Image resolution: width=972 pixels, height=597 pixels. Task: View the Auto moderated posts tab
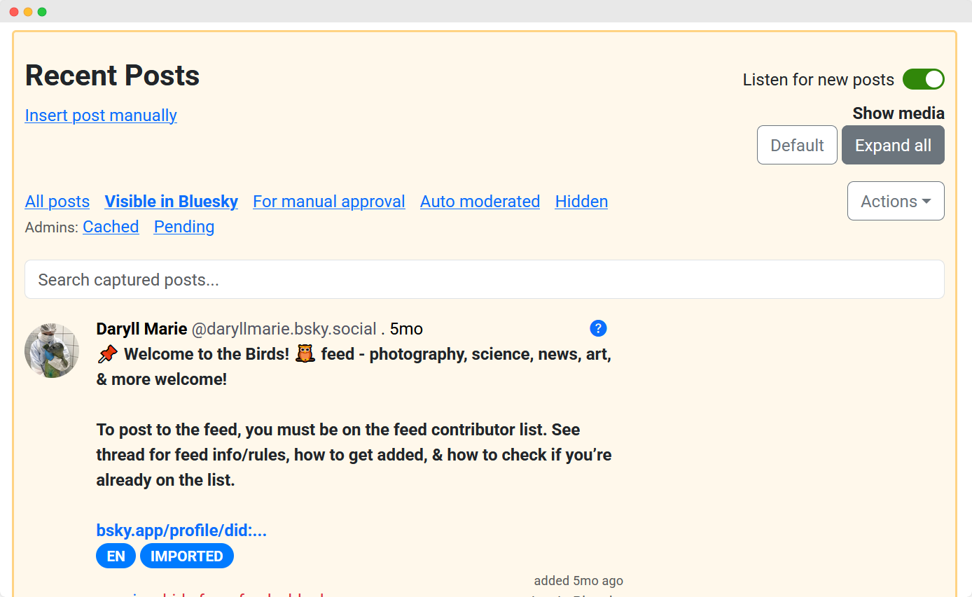pyautogui.click(x=480, y=201)
